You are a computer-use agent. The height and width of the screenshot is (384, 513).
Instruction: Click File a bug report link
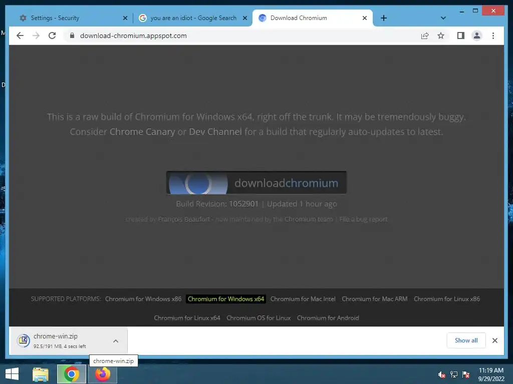363,219
